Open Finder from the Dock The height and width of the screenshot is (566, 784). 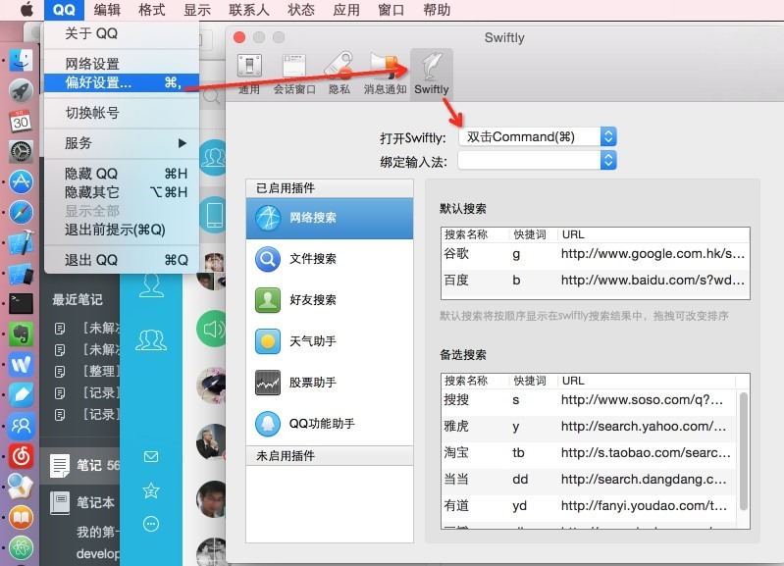21,61
